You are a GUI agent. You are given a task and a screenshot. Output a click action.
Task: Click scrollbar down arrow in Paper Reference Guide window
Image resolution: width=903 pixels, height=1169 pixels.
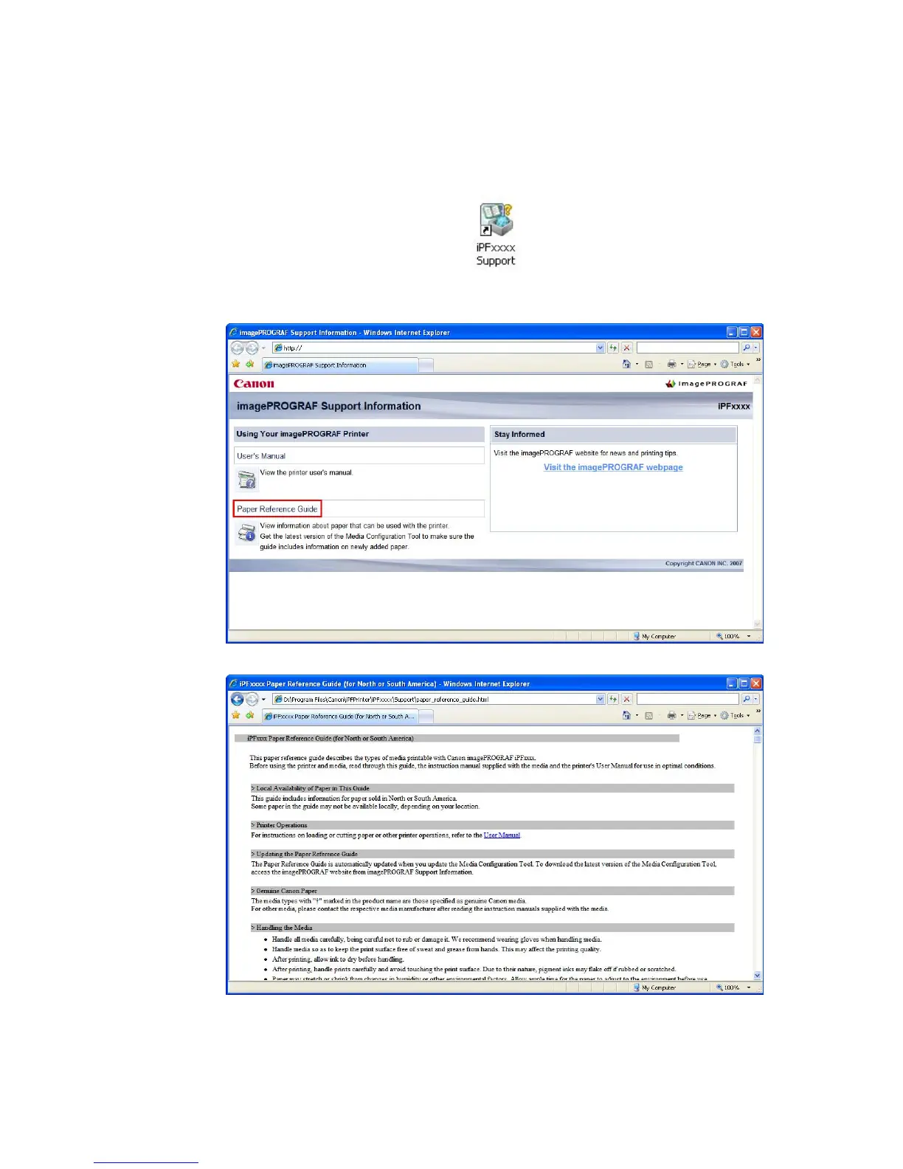click(757, 976)
